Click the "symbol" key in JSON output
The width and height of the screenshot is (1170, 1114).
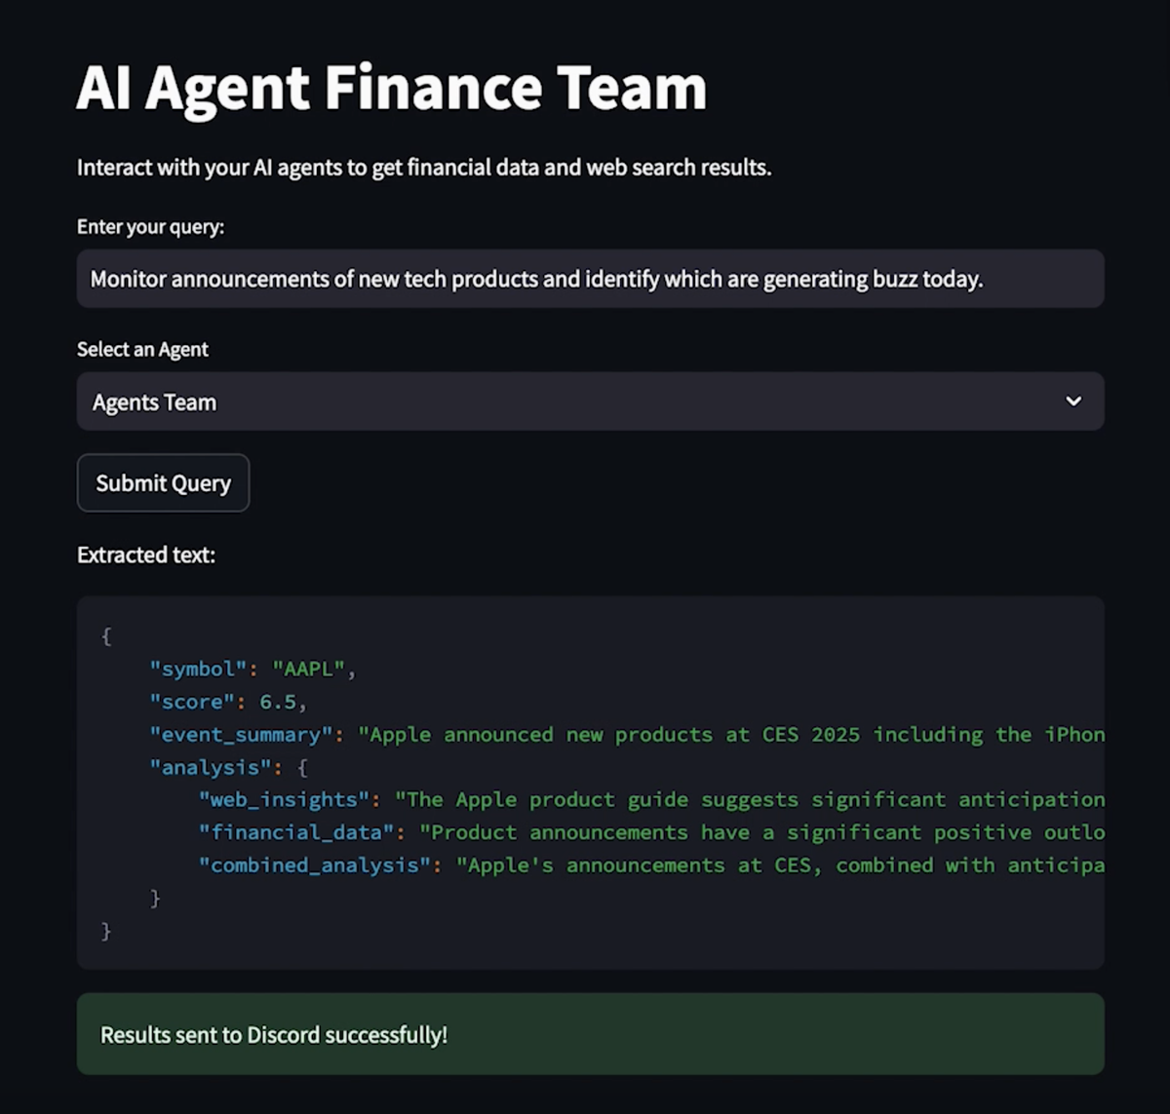click(x=198, y=670)
